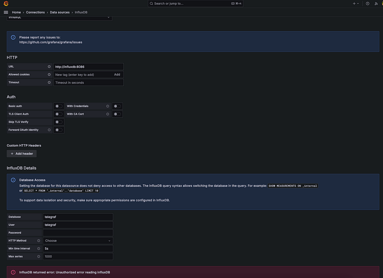
Task: Click the Forward OAuth Identity info icon
Action: (x=49, y=130)
